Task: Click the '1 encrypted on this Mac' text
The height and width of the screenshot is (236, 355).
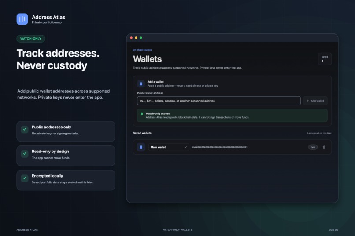Action: pos(319,133)
